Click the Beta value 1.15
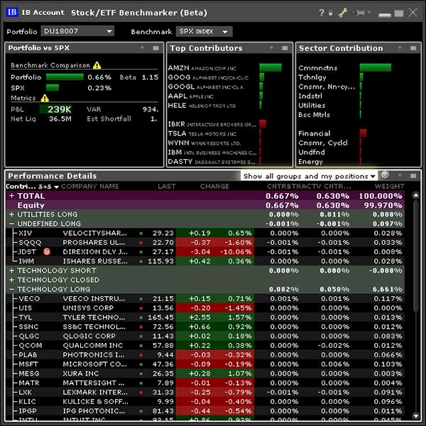Viewport: 426px width, 426px height. (x=150, y=77)
